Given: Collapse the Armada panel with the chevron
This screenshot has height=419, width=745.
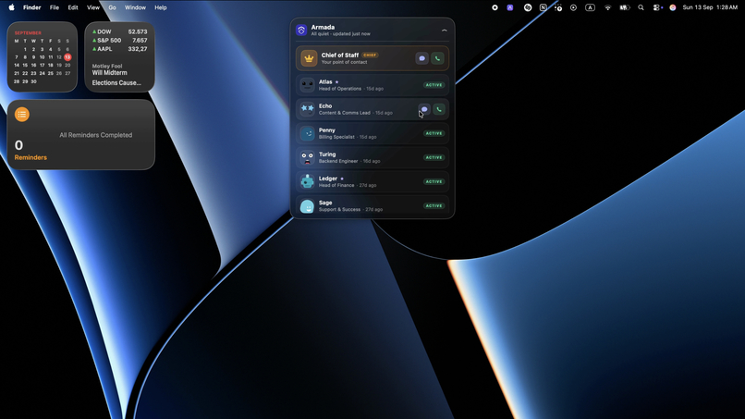Looking at the screenshot, I should [x=445, y=31].
